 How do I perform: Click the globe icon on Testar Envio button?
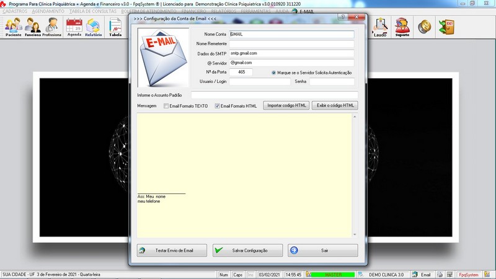(142, 250)
